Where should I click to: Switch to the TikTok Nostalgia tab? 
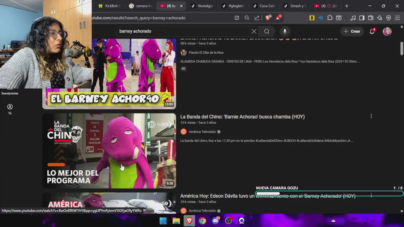[x=202, y=6]
